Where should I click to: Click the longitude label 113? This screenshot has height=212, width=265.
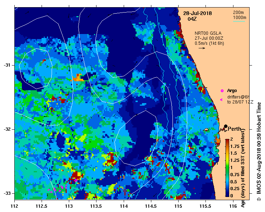(69, 206)
